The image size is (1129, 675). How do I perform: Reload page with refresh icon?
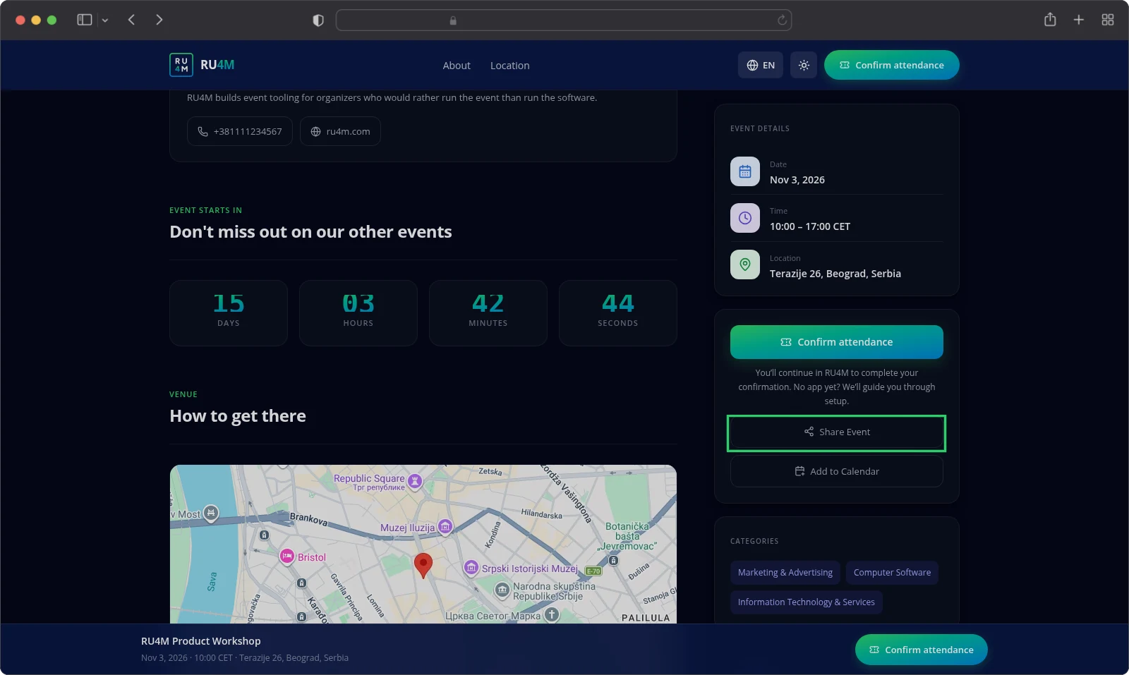tap(782, 20)
